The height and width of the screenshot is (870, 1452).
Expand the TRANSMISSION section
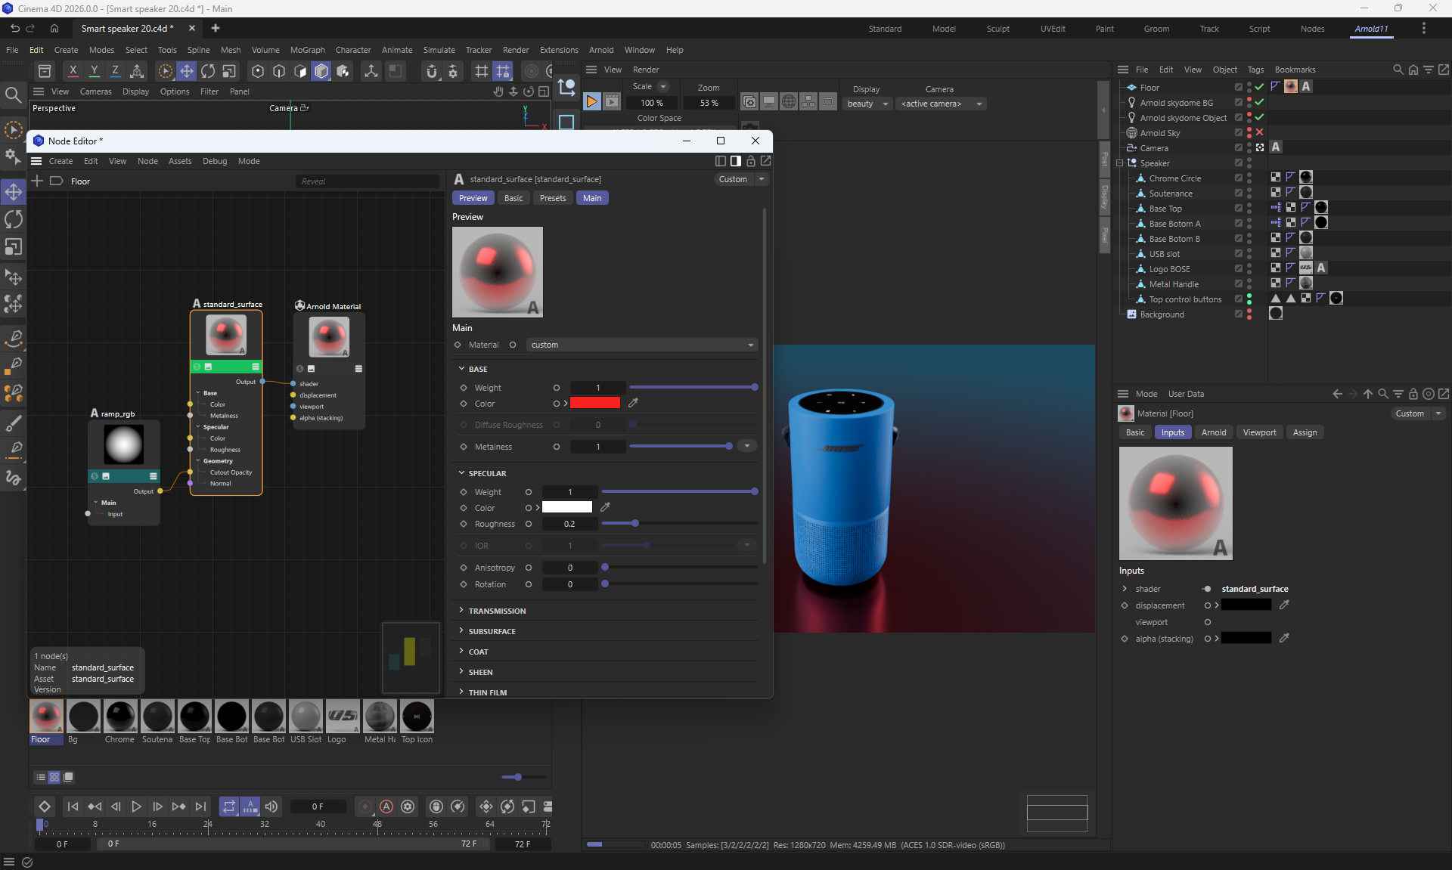click(497, 611)
